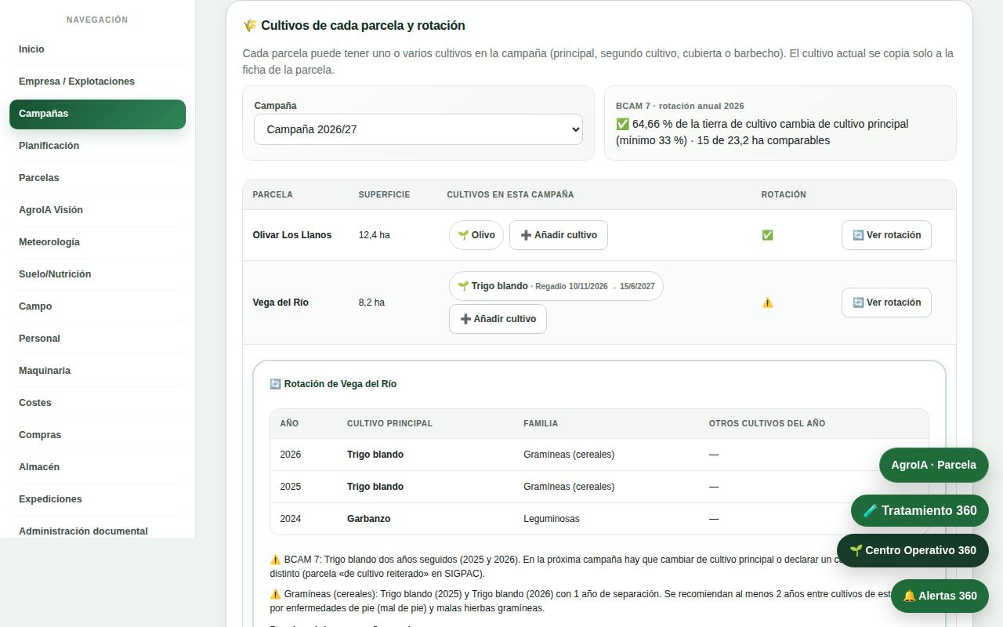The image size is (1003, 627).
Task: Click the wheat icon in section title
Action: [x=250, y=25]
